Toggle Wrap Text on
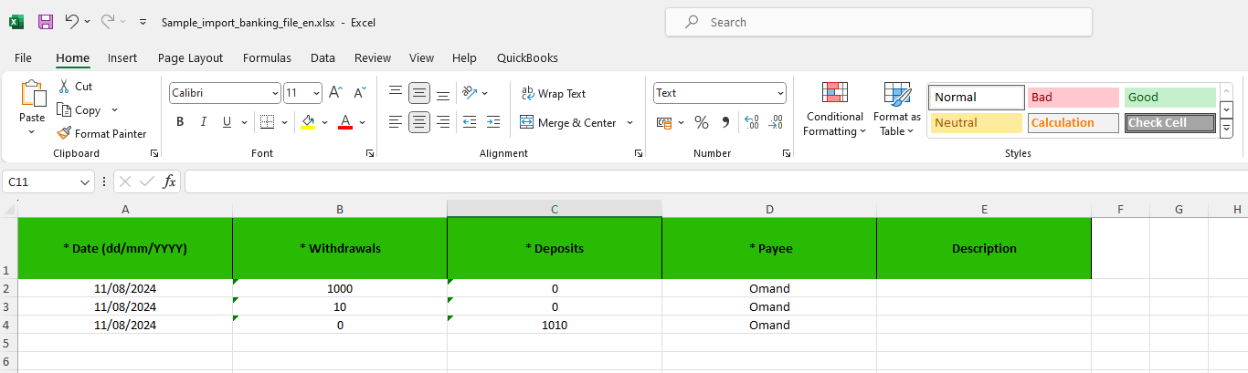Screen dimensions: 1248x373 coord(553,93)
